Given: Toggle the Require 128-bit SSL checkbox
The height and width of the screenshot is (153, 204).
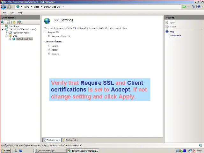Looking at the screenshot, I should coord(49,36).
